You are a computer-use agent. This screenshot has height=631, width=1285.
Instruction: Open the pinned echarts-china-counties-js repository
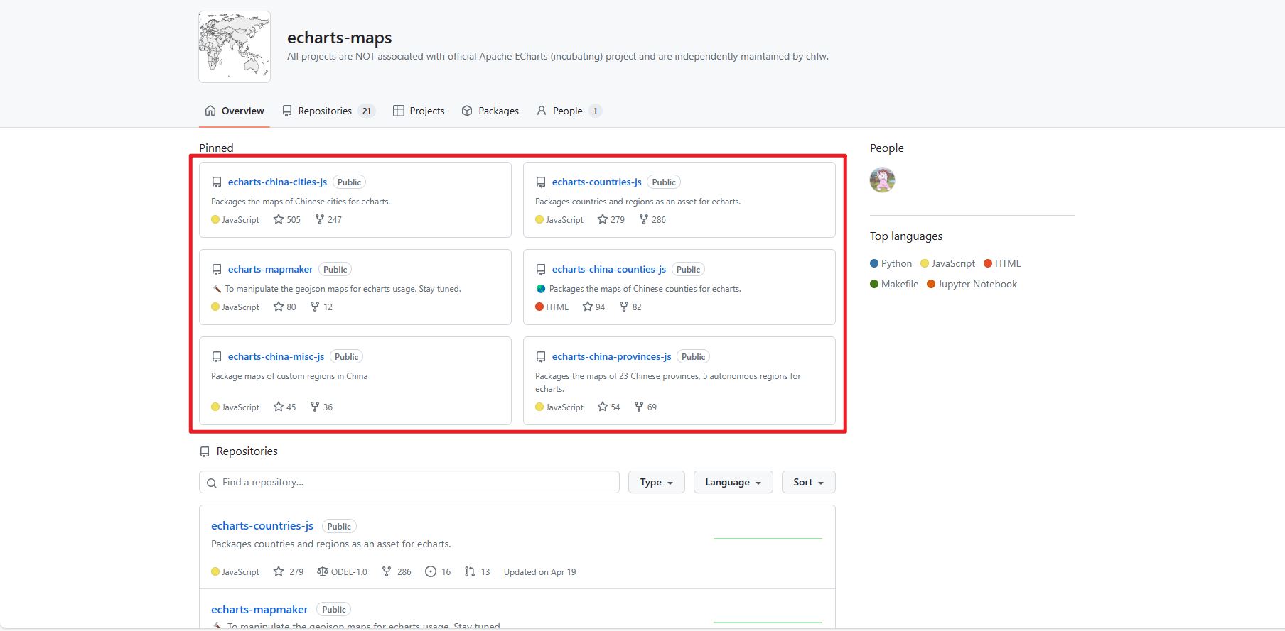[x=608, y=269]
